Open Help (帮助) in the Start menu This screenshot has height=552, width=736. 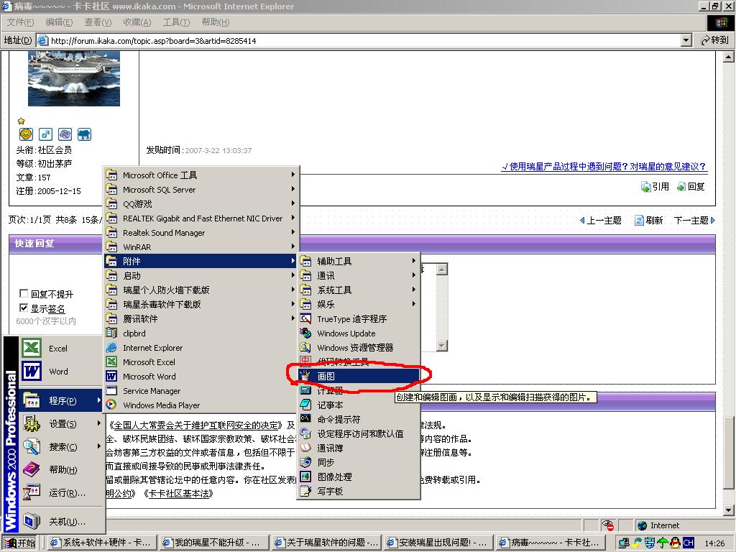coord(60,470)
